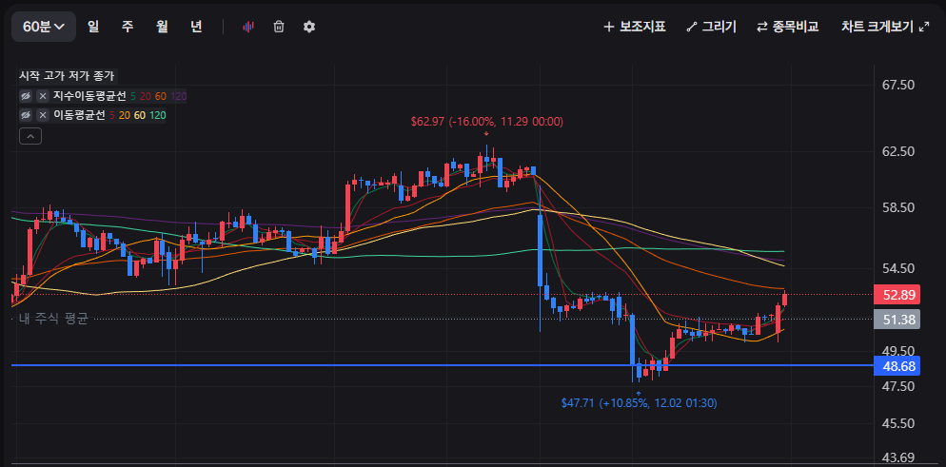This screenshot has width=946, height=467.
Task: Click the 45.50 price axis label
Action: [898, 423]
